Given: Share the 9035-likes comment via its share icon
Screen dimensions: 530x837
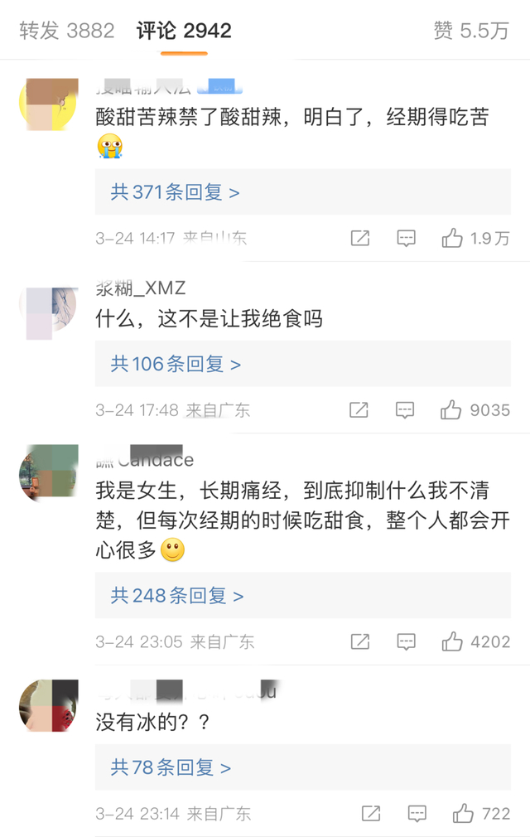Looking at the screenshot, I should click(x=359, y=409).
